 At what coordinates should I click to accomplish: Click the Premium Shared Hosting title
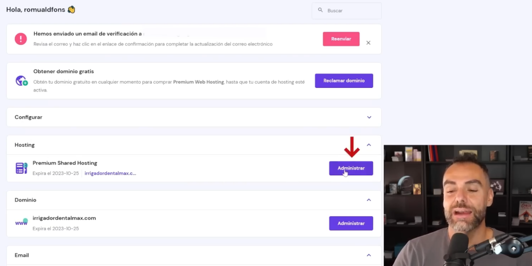65,163
